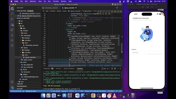The height and width of the screenshot is (99, 176).
Task: Switch to the PROBLEMS panel tab
Action: pyautogui.click(x=46, y=68)
